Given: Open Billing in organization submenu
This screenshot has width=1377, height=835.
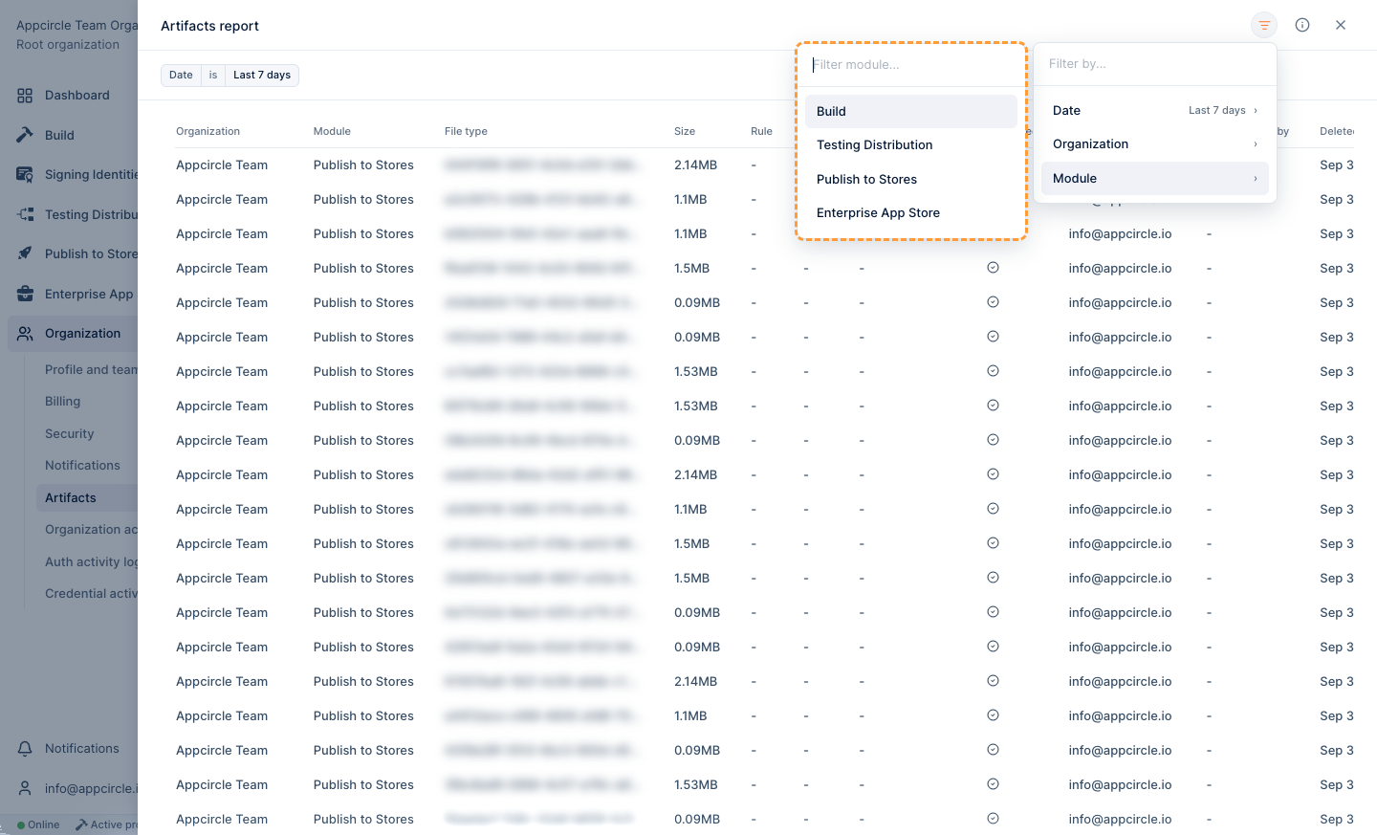Looking at the screenshot, I should tap(62, 402).
